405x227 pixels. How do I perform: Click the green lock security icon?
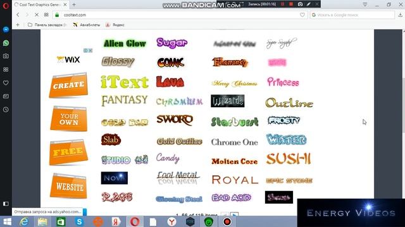[x=57, y=15]
